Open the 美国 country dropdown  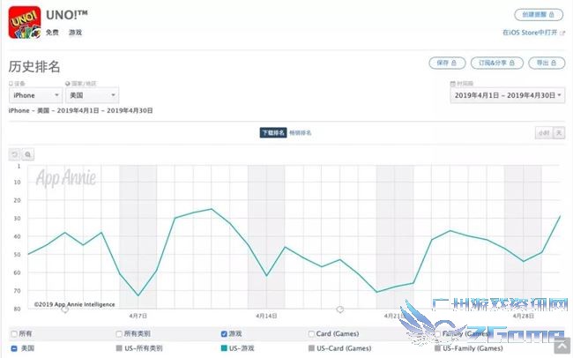(92, 95)
